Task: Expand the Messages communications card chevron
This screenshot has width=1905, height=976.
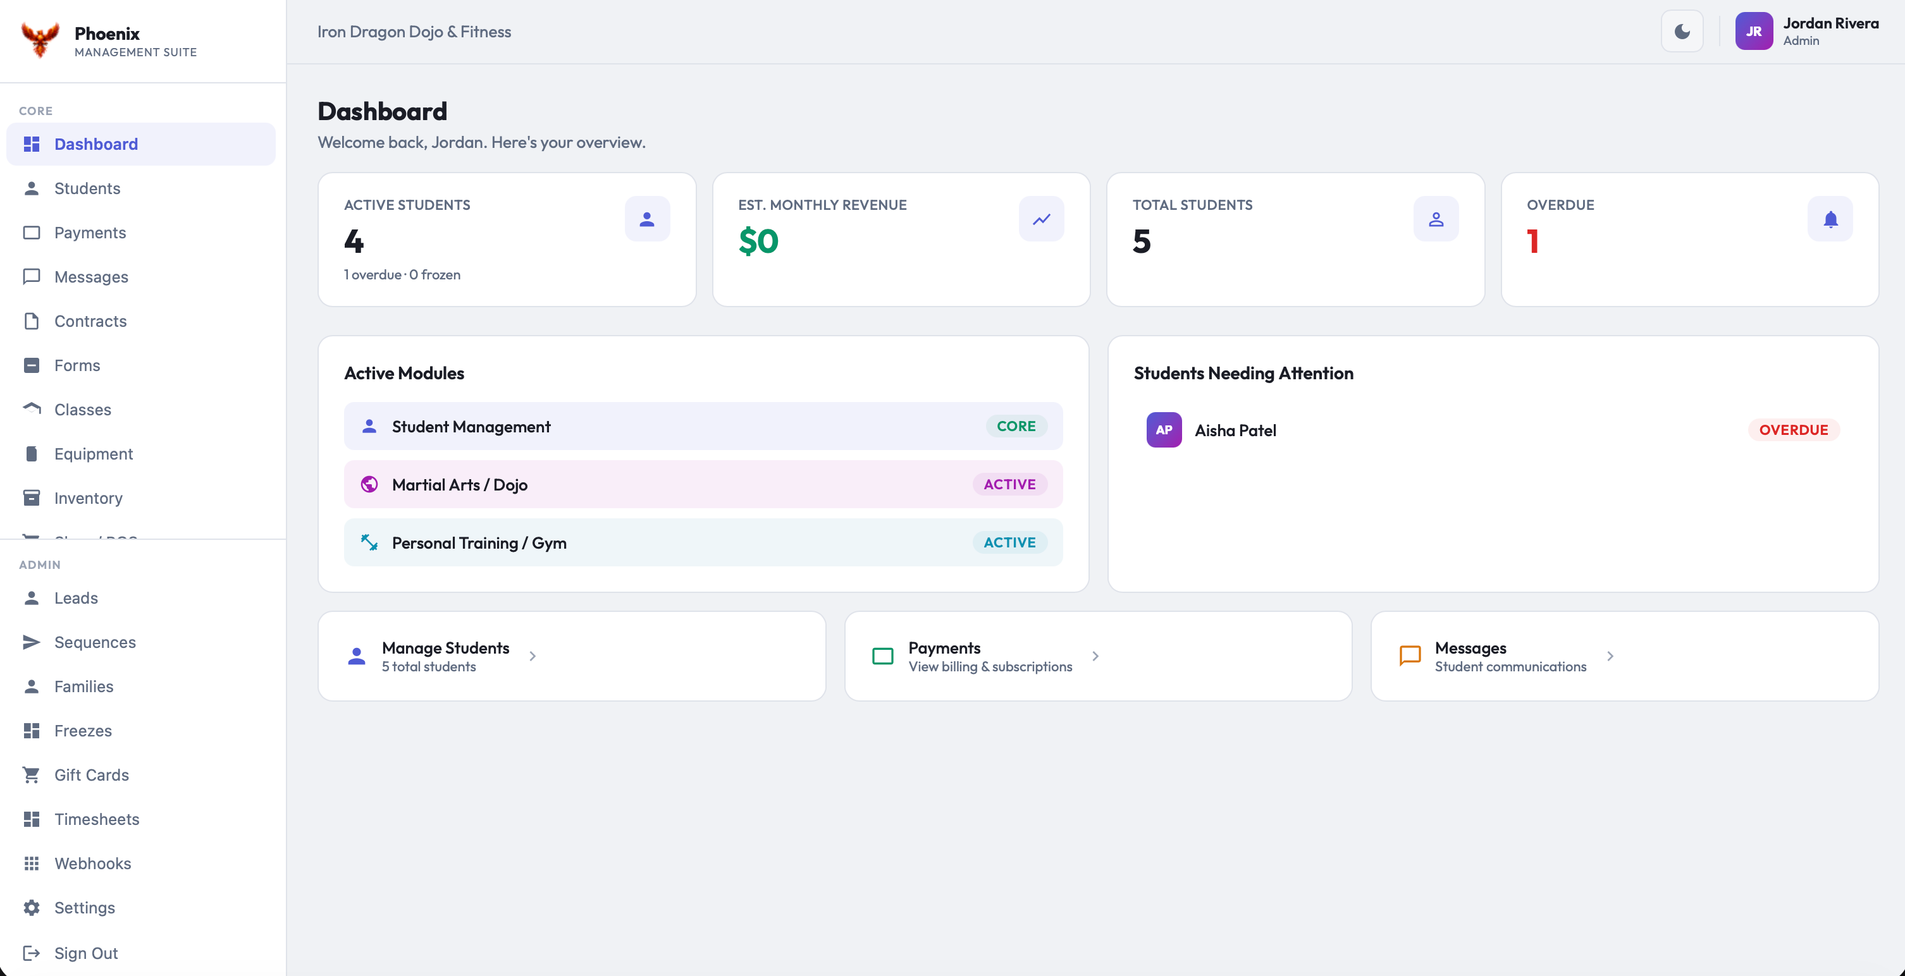Action: click(1611, 657)
